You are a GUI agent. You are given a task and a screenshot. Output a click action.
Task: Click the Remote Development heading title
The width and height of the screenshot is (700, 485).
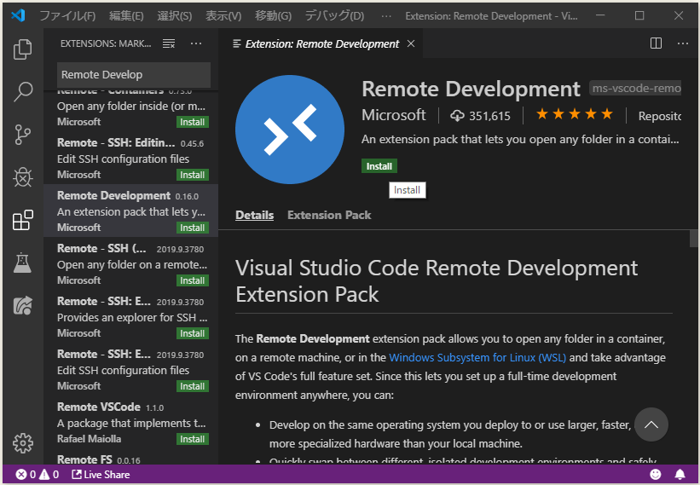(471, 89)
